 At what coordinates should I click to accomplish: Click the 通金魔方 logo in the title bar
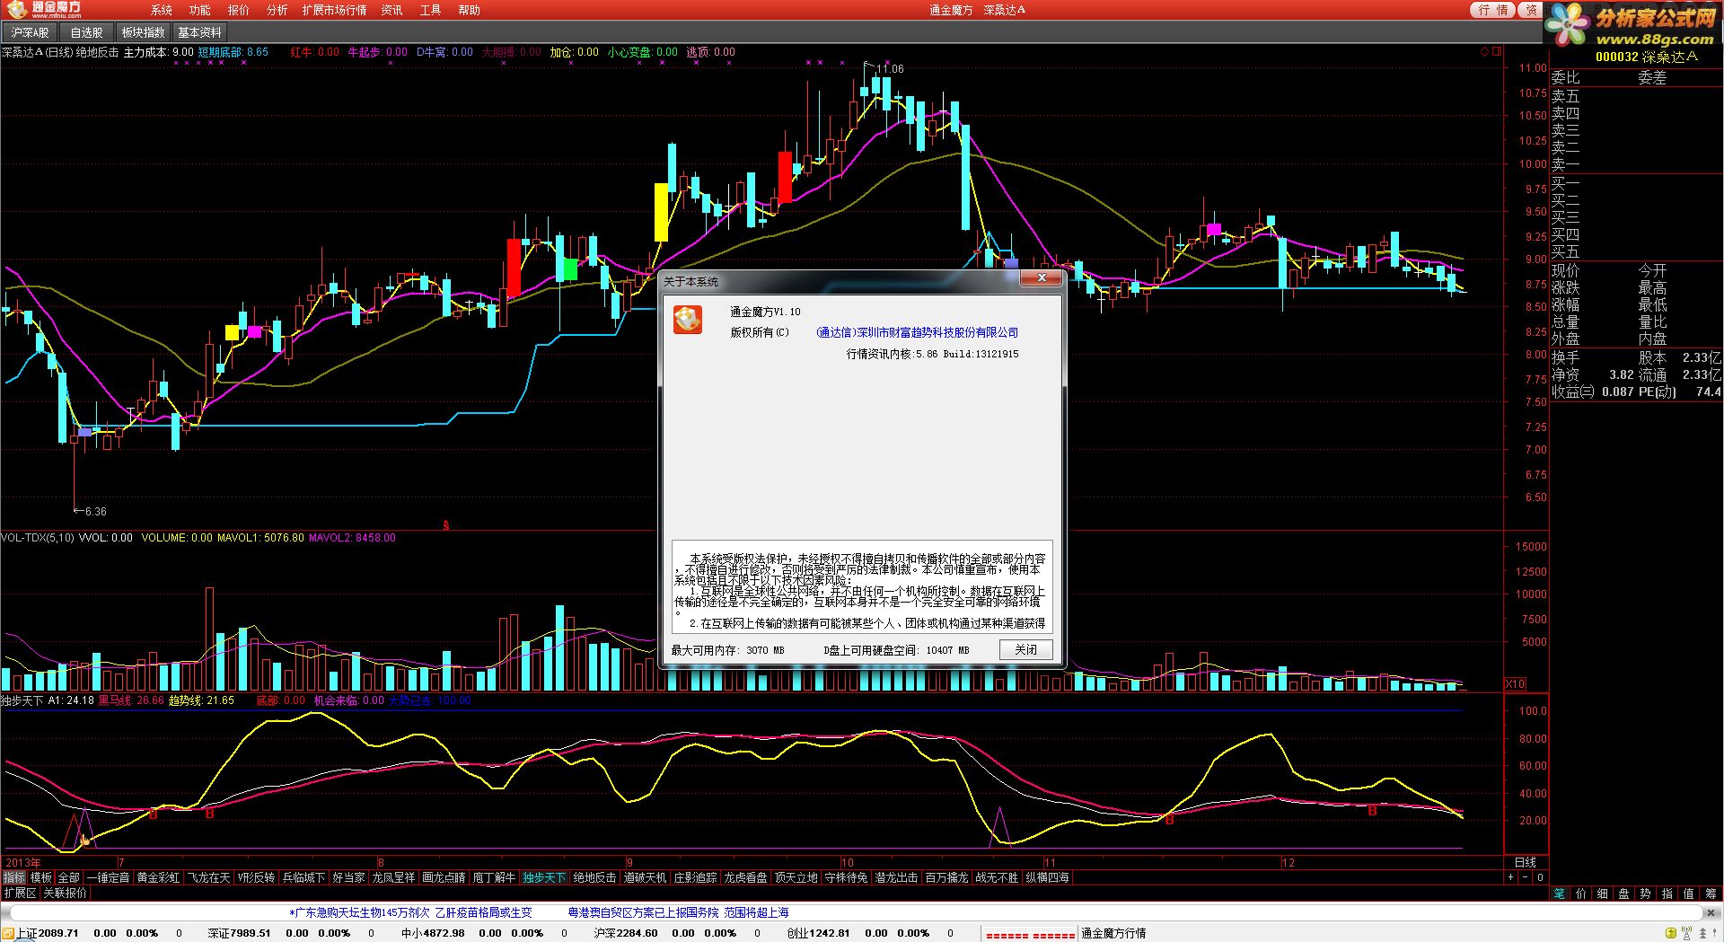tap(45, 9)
